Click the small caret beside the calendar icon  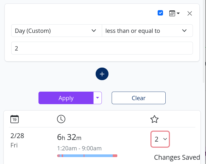pyautogui.click(x=178, y=13)
